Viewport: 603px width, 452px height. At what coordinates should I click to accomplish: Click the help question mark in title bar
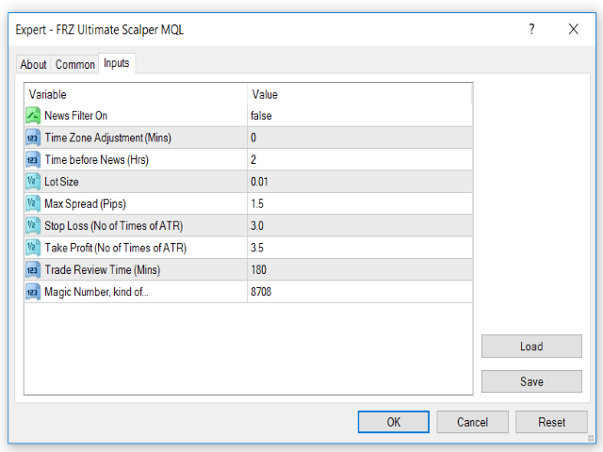coord(531,29)
